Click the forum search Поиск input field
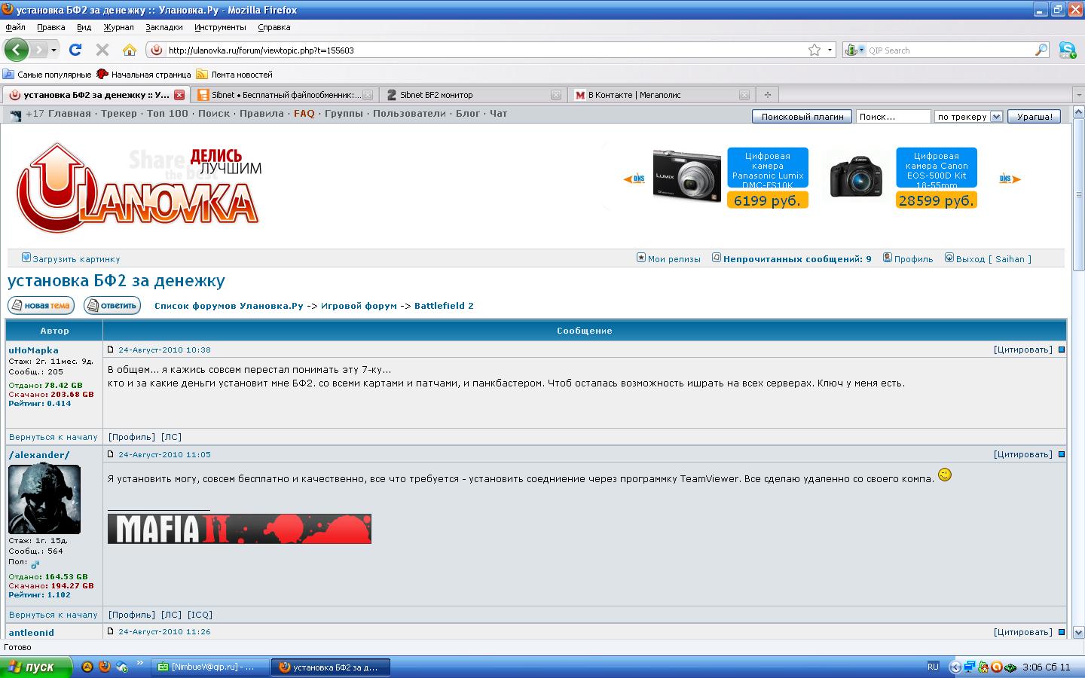 [894, 117]
